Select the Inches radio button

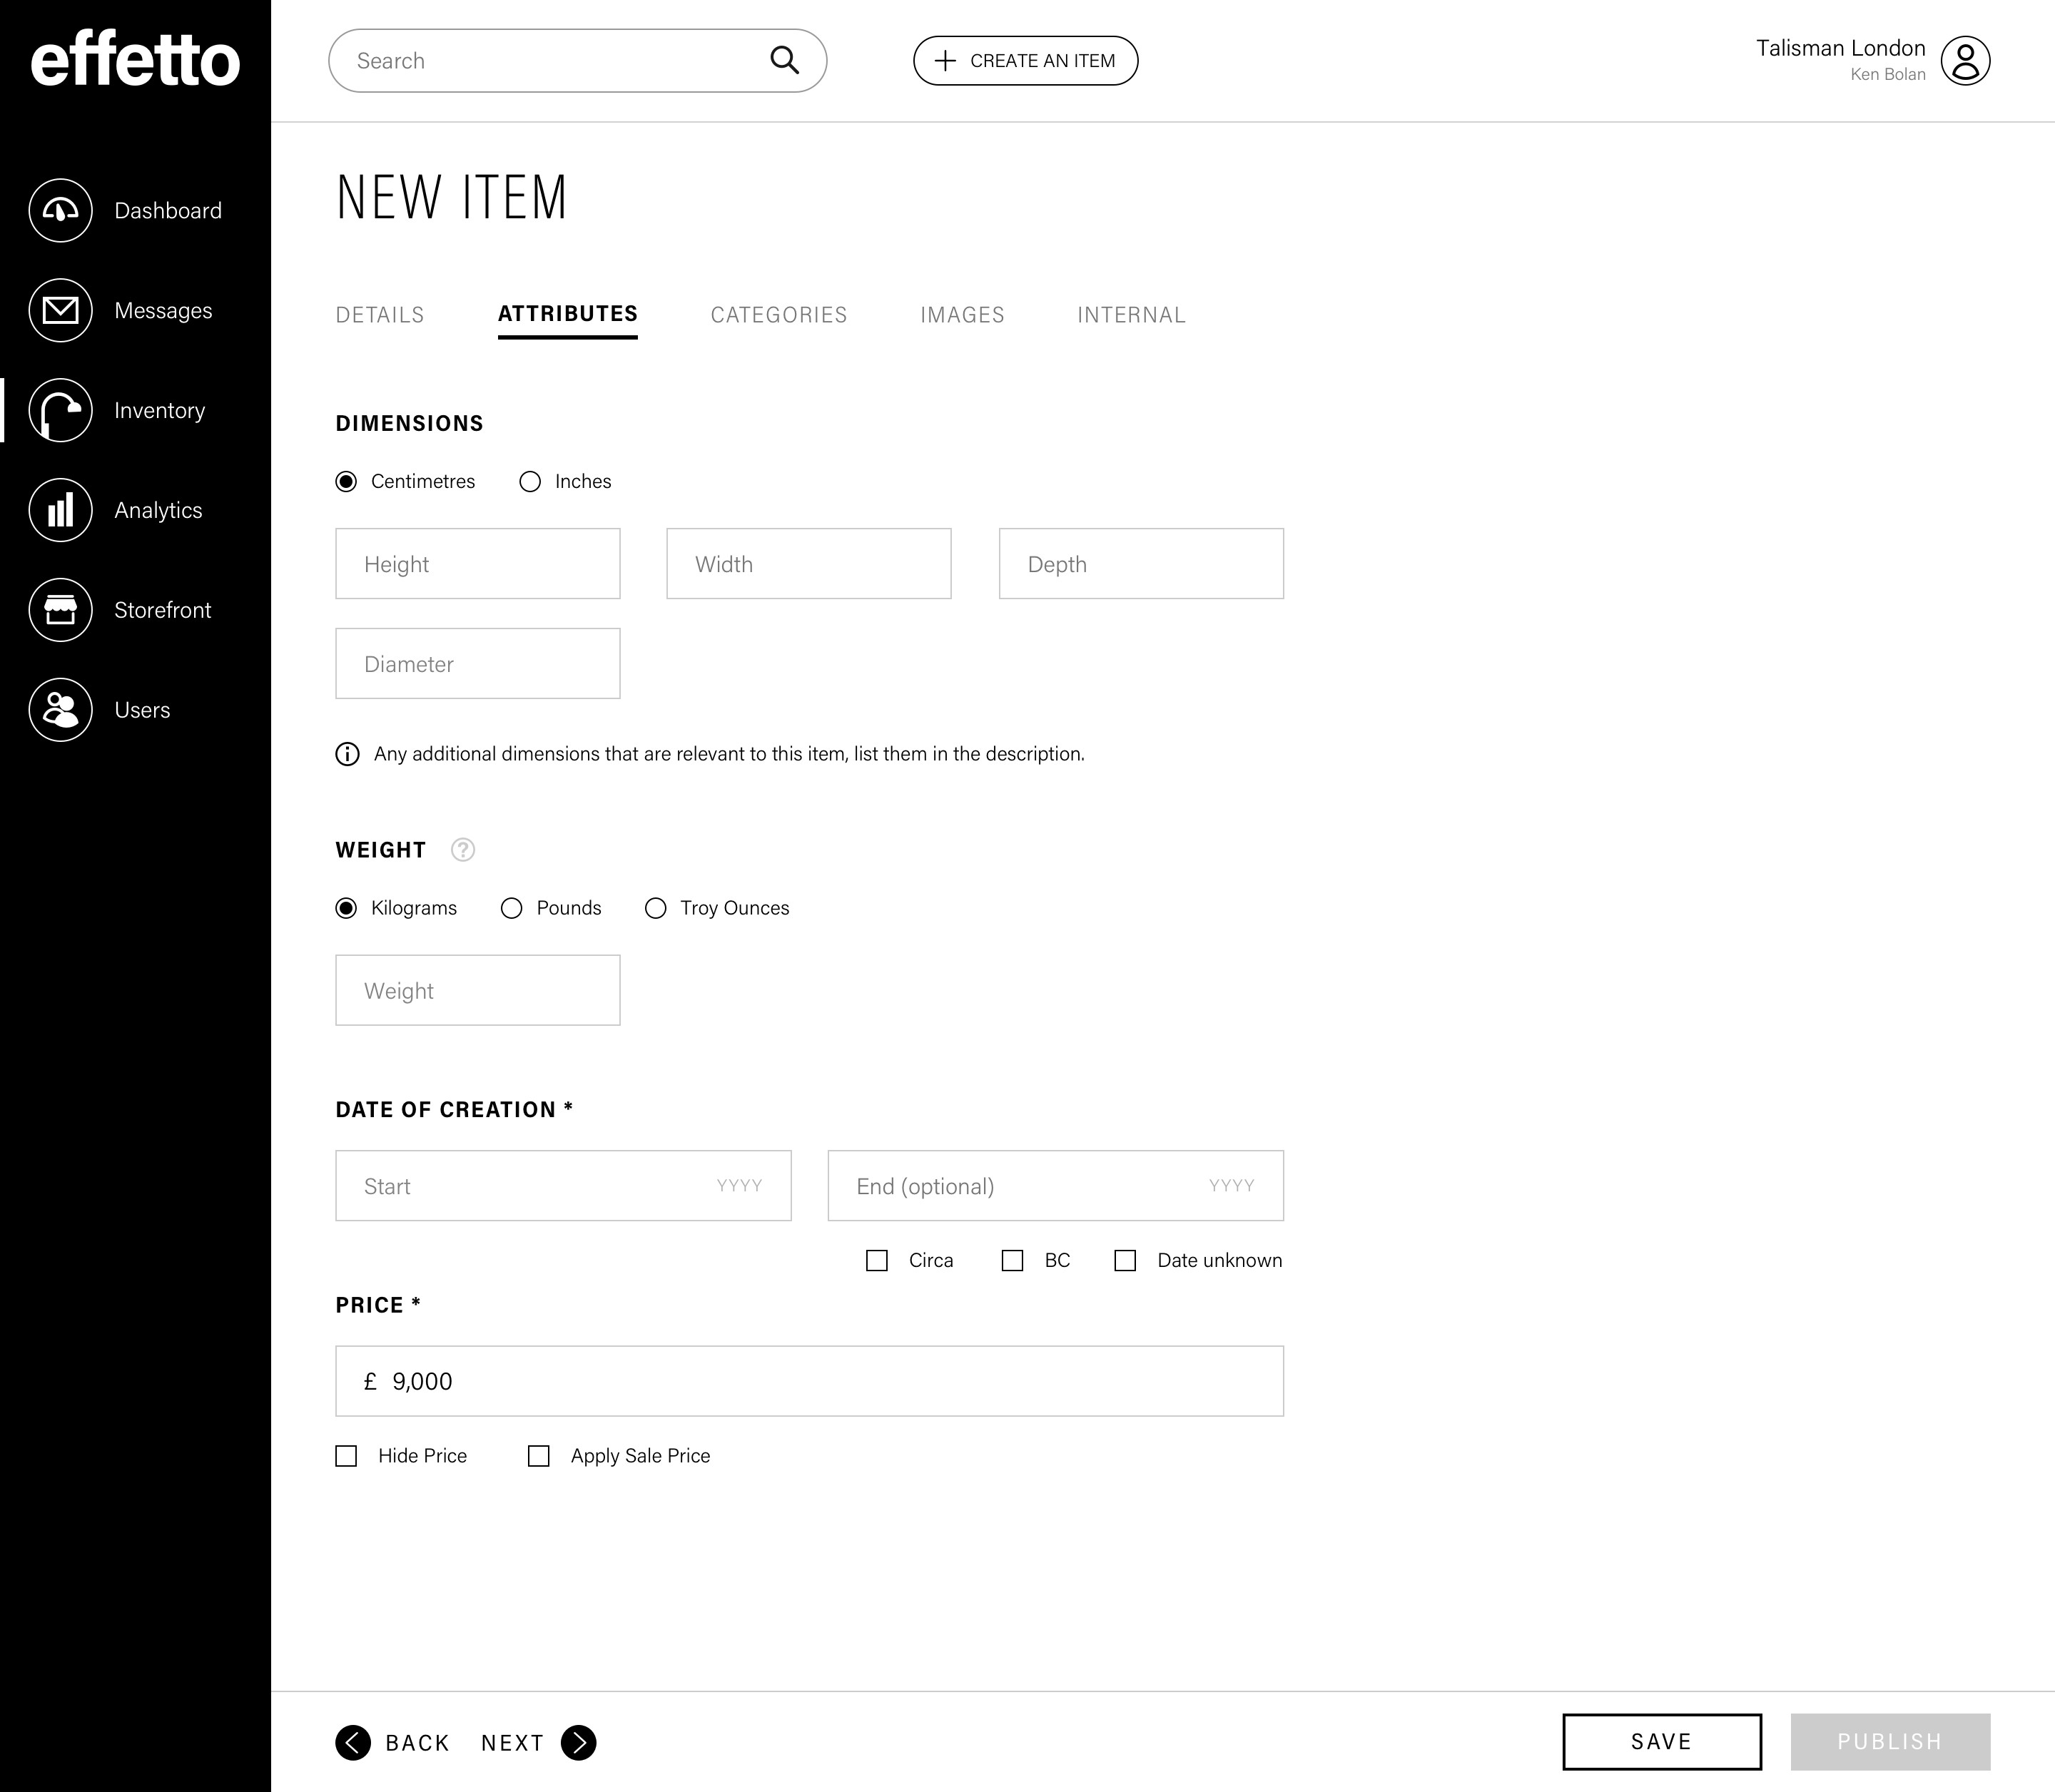(530, 482)
